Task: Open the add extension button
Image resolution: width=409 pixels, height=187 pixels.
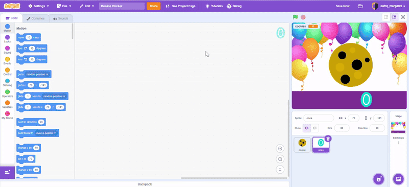Action: click(7, 172)
